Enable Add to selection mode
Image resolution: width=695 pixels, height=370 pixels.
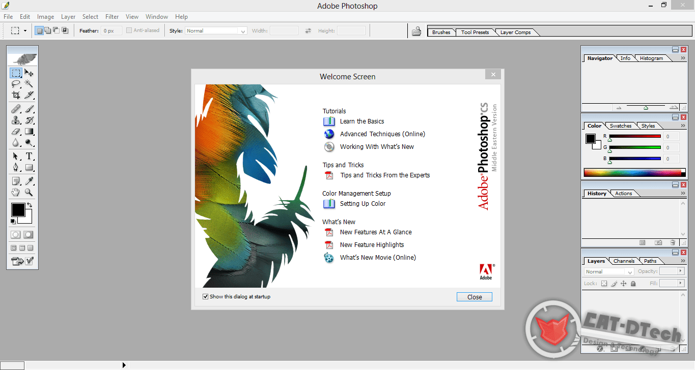pyautogui.click(x=47, y=30)
